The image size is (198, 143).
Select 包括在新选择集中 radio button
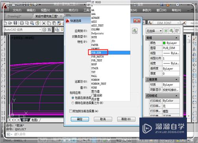pyautogui.click(x=72, y=98)
